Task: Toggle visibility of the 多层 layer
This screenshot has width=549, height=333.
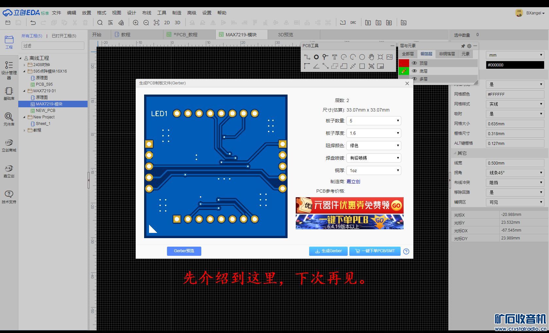Action: coord(414,79)
